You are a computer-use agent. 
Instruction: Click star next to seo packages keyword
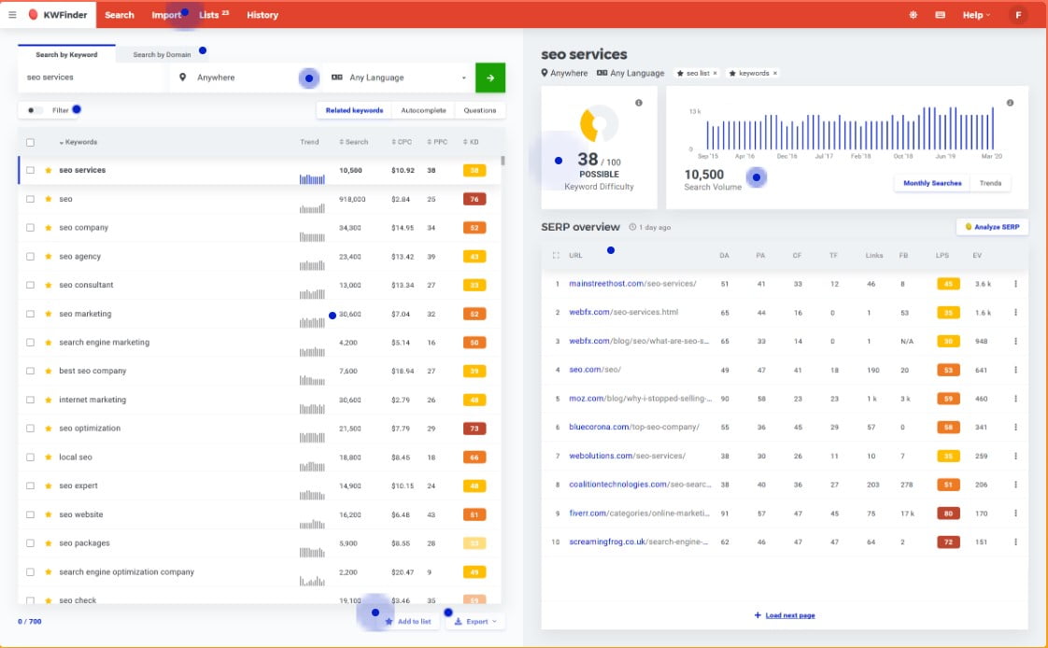pyautogui.click(x=49, y=543)
